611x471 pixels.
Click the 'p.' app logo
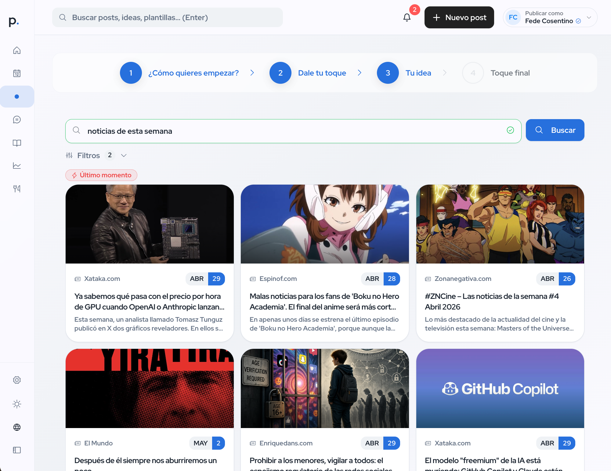point(14,21)
